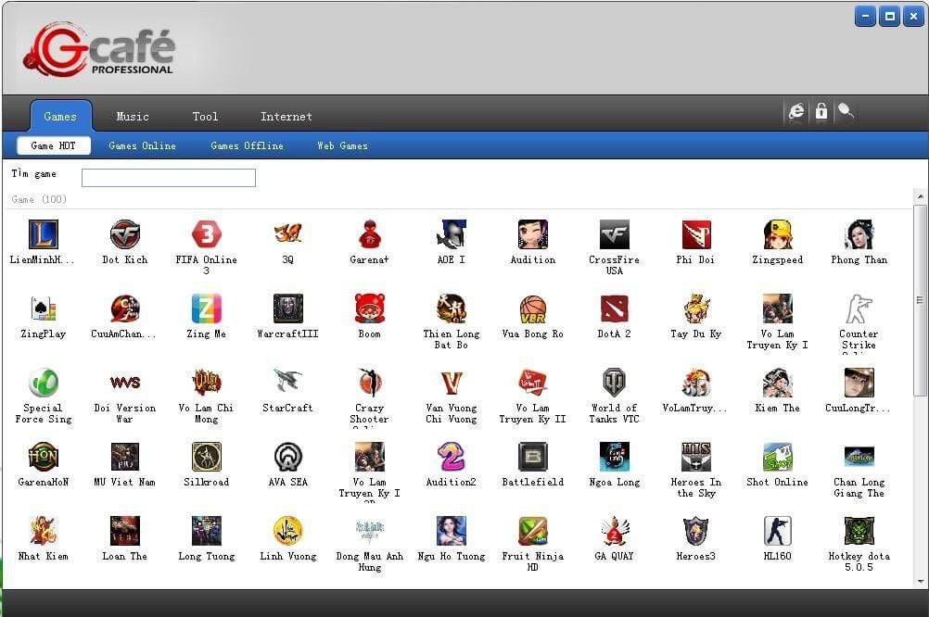
Task: Open the Tool tab
Action: [x=205, y=116]
